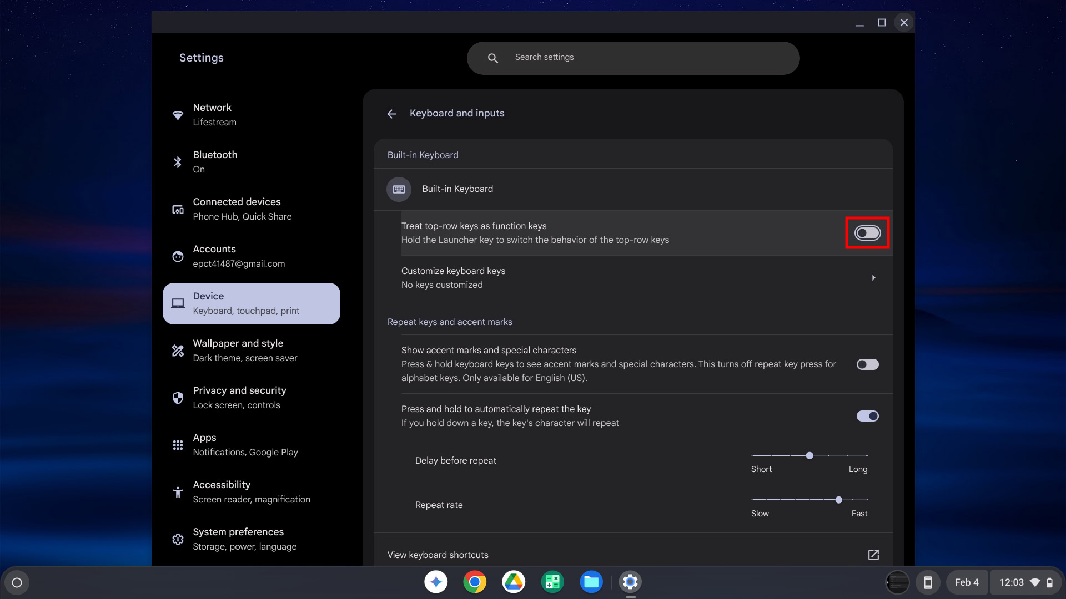Open Google Drive from the shelf
1066x599 pixels.
[514, 582]
